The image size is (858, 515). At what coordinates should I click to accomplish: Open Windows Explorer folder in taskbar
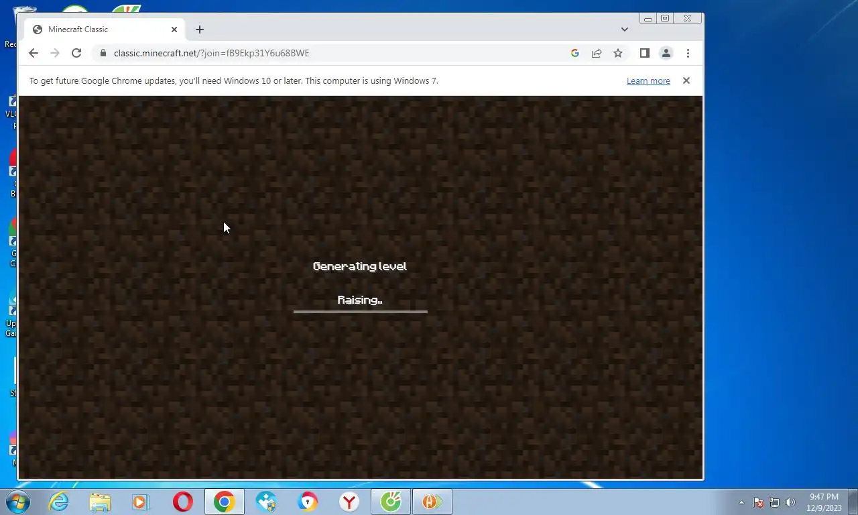[x=100, y=502]
